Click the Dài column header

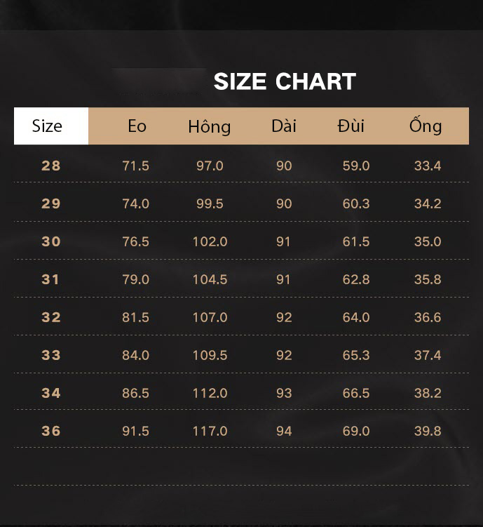click(x=284, y=126)
